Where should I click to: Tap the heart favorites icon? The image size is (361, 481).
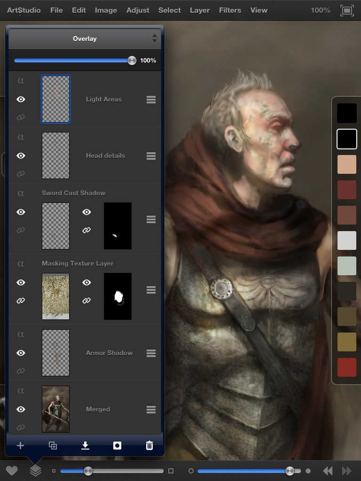12,471
